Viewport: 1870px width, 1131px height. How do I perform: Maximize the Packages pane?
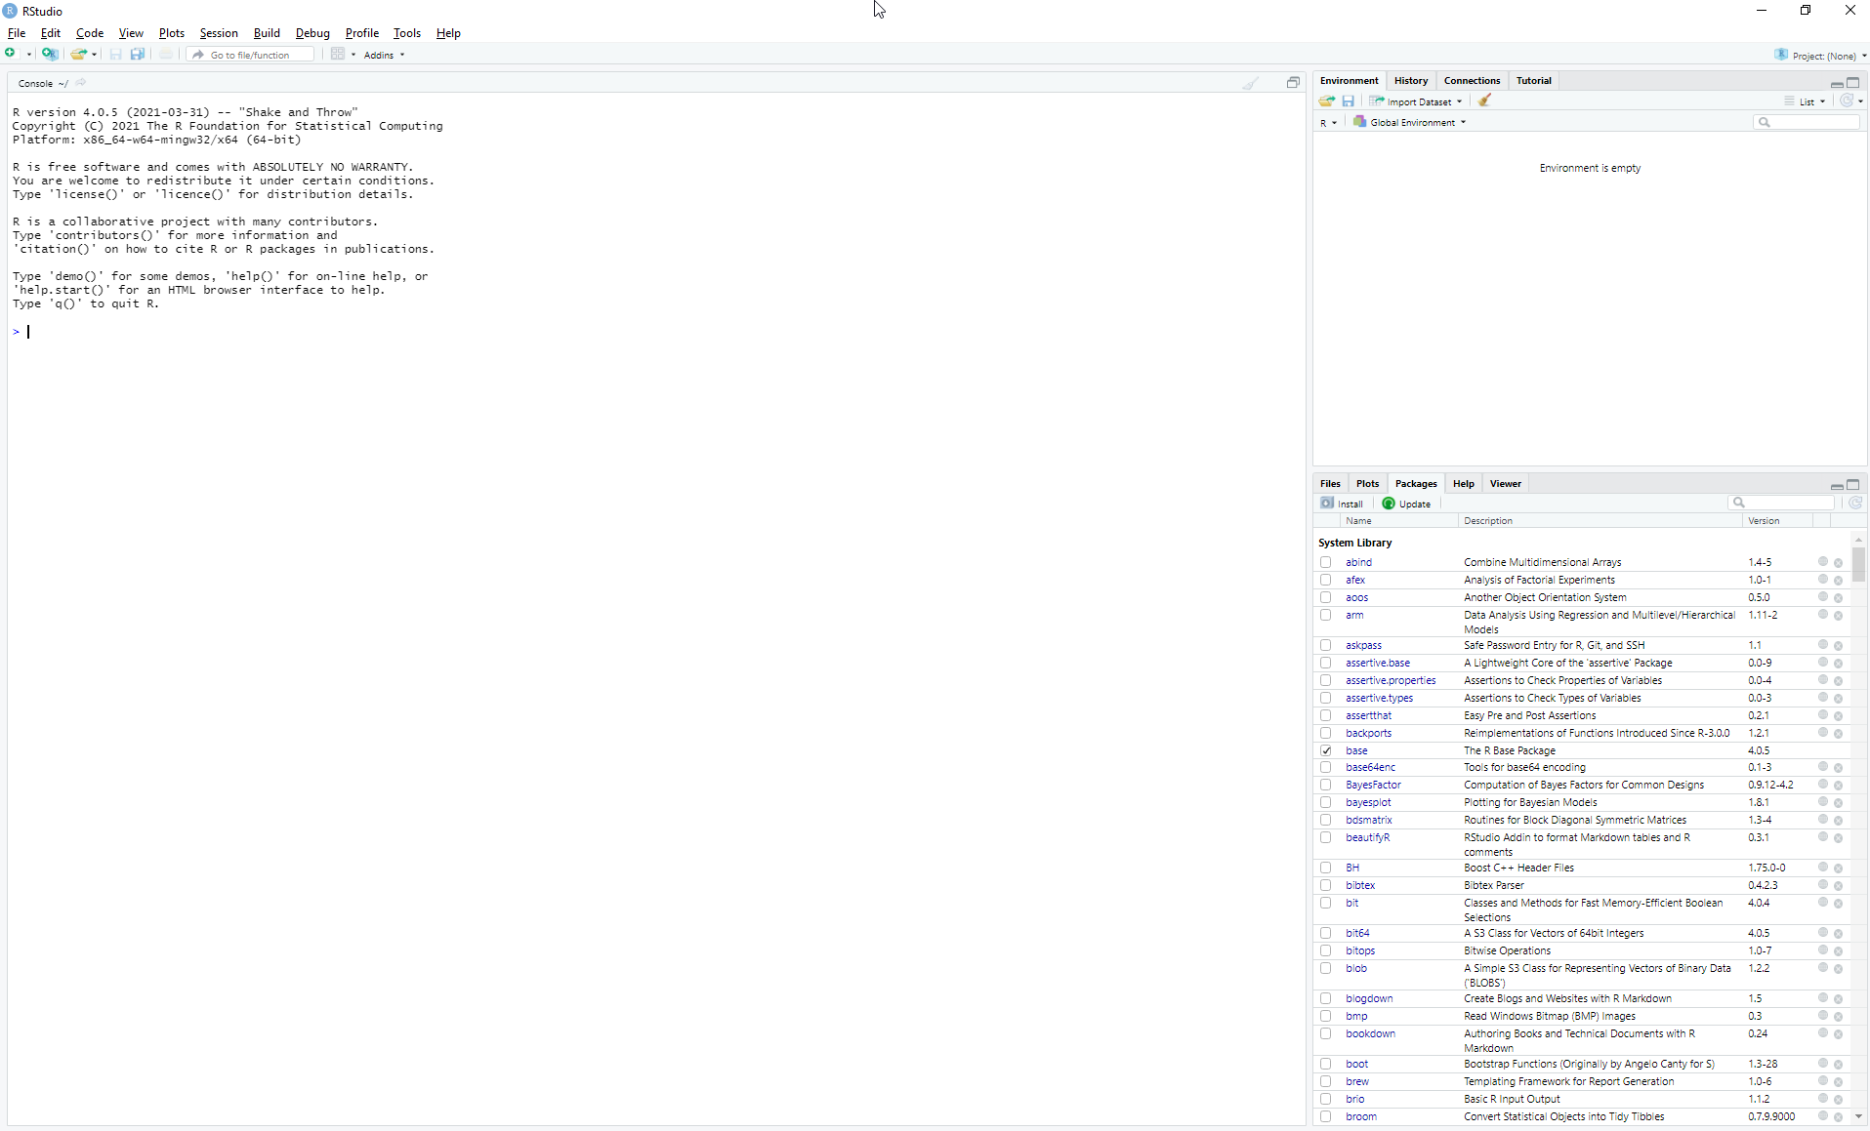tap(1853, 485)
